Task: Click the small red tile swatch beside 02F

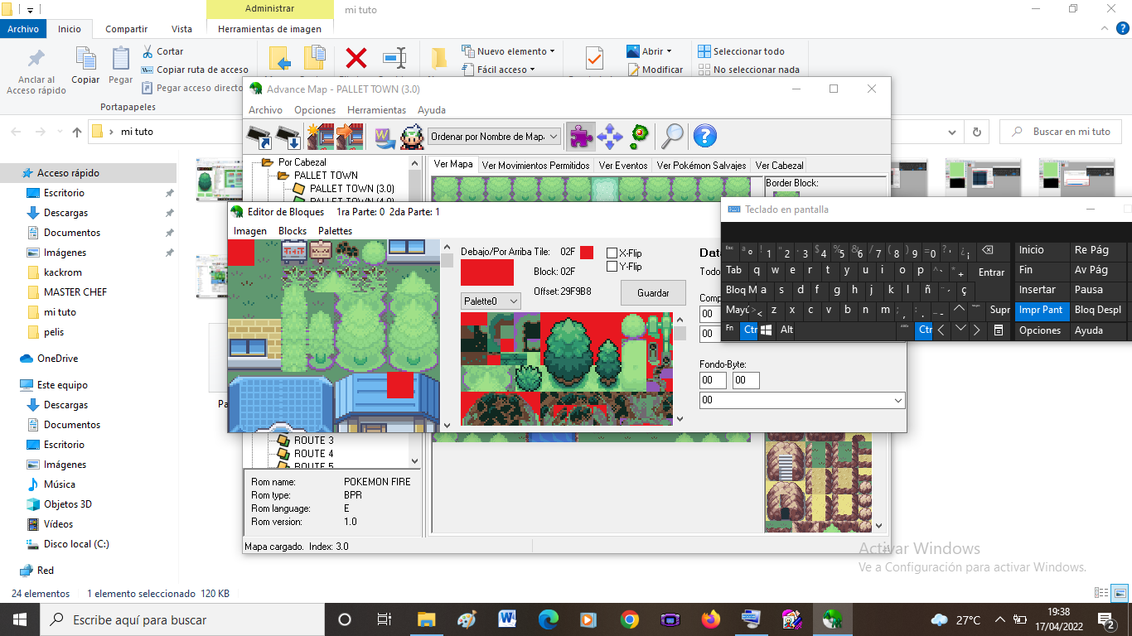Action: (587, 253)
